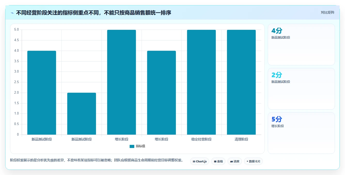
Task: Click the 新品测试阶段 bar with value 4.0
Action: click(x=42, y=93)
